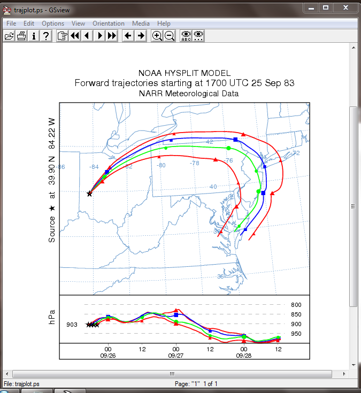Click the GSview title bar application icon
This screenshot has height=393, width=361.
7,10
